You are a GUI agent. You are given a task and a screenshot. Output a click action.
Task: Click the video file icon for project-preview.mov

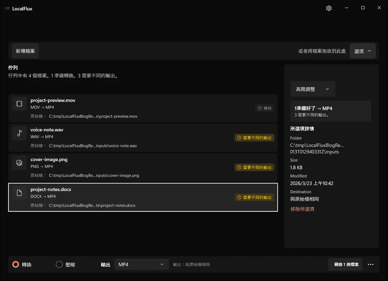[19, 103]
